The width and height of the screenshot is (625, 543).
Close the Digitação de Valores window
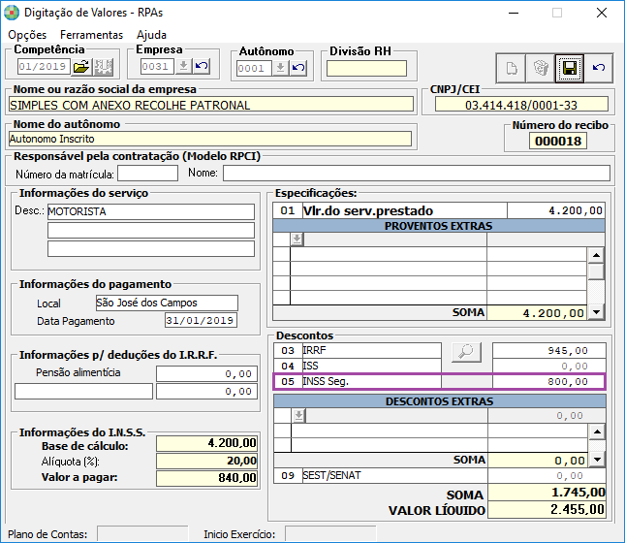click(602, 13)
